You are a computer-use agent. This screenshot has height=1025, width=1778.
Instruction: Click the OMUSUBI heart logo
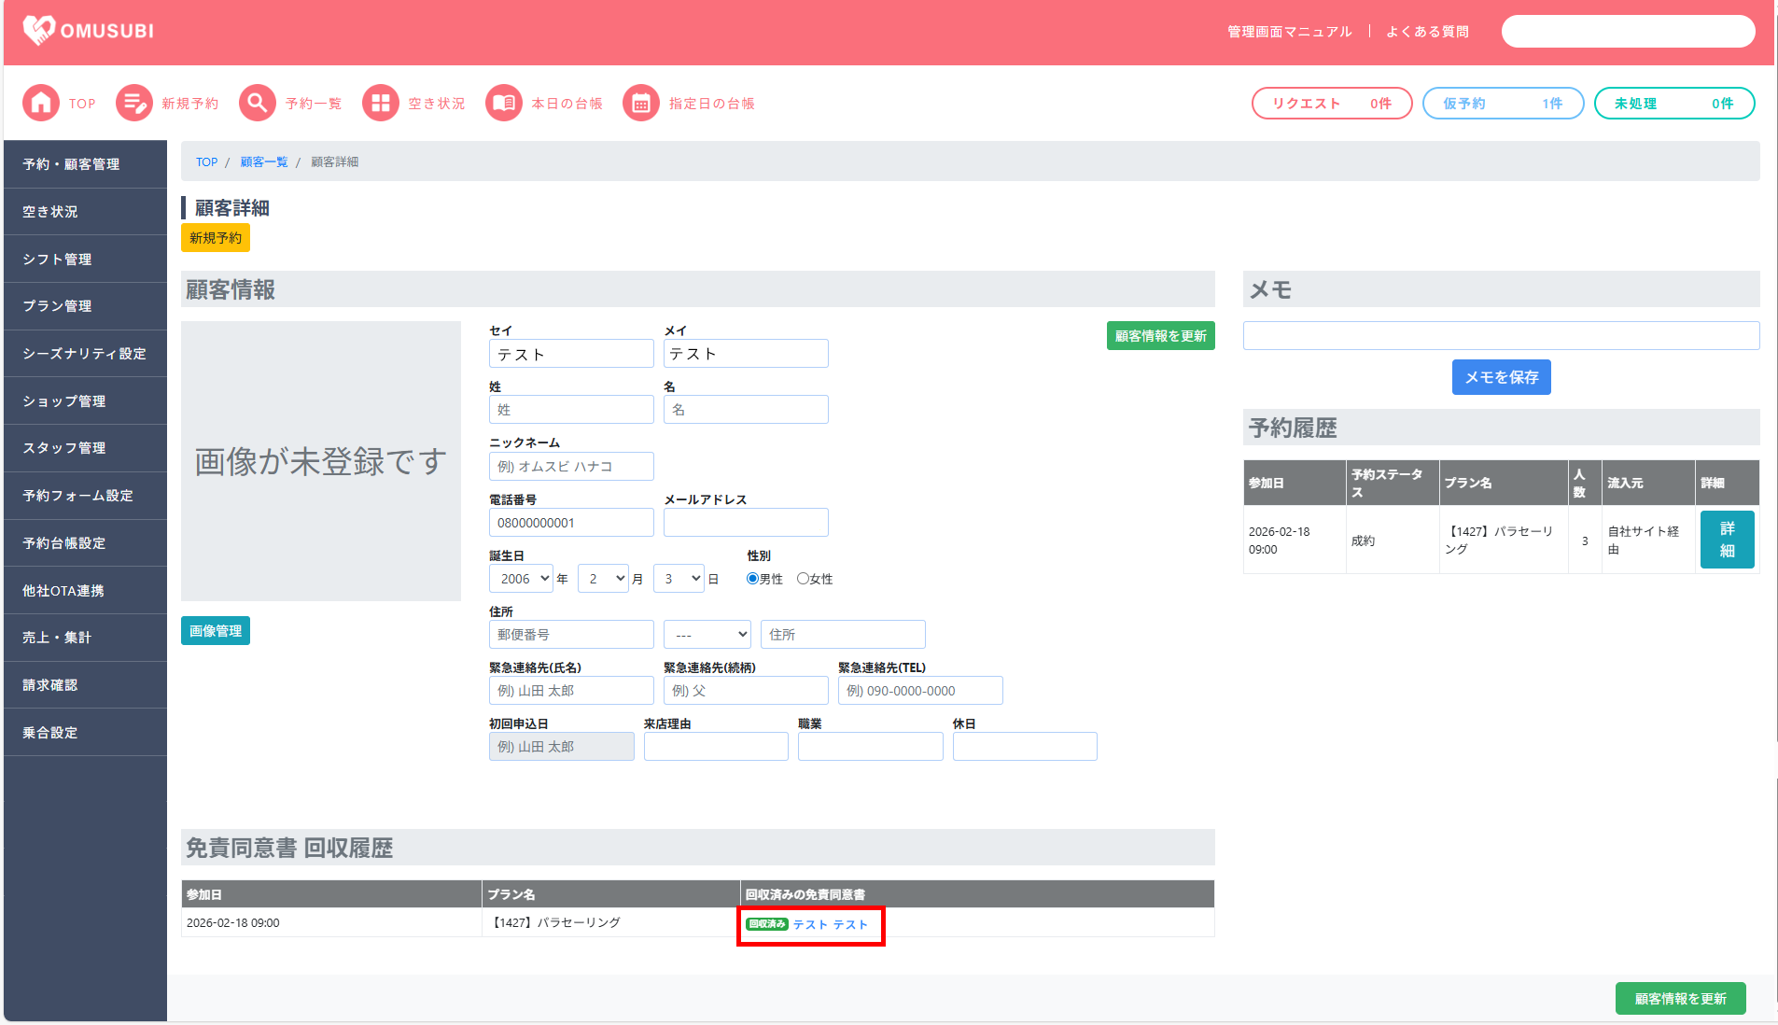[39, 31]
